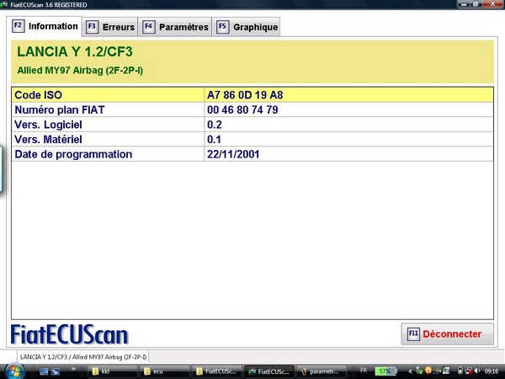
Task: Select the Code ISO row label
Action: [x=38, y=95]
